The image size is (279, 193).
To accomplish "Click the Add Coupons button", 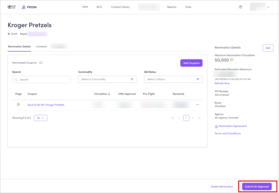I will (x=191, y=63).
